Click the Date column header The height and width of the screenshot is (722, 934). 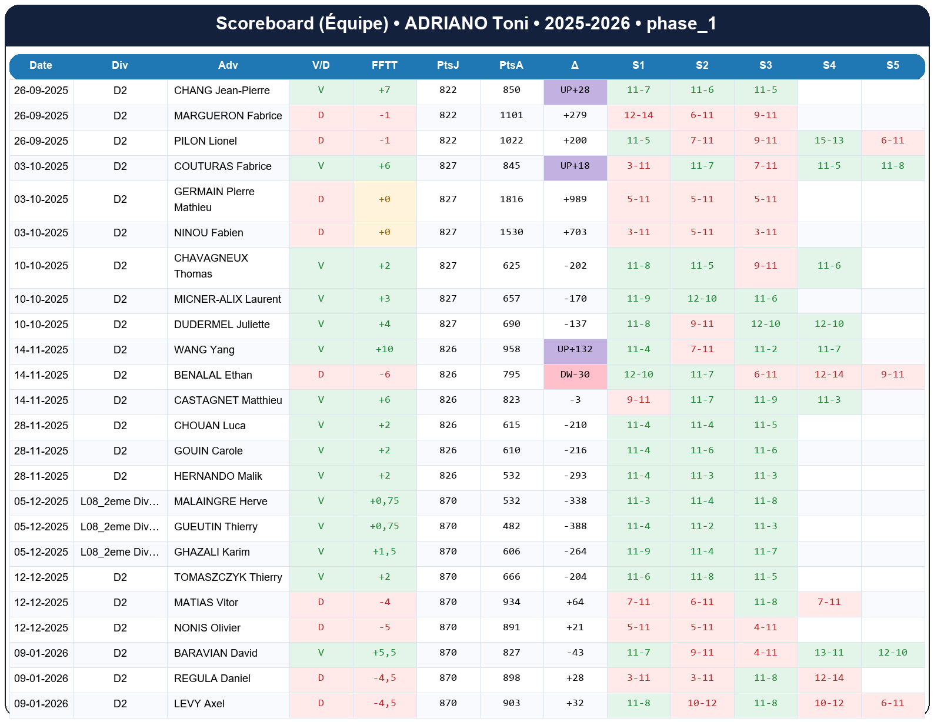(41, 65)
